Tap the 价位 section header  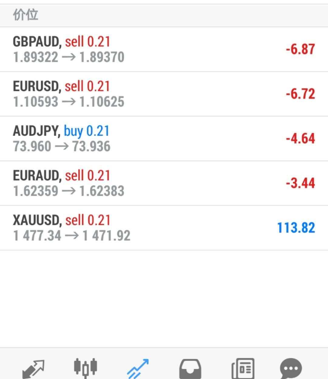click(x=26, y=15)
